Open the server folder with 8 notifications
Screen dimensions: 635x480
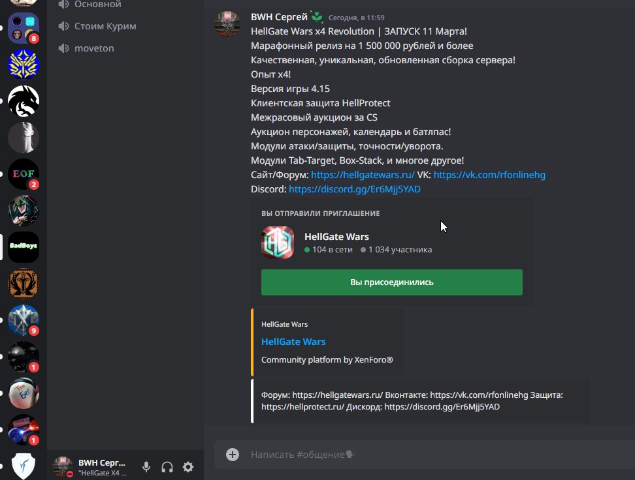[x=24, y=28]
